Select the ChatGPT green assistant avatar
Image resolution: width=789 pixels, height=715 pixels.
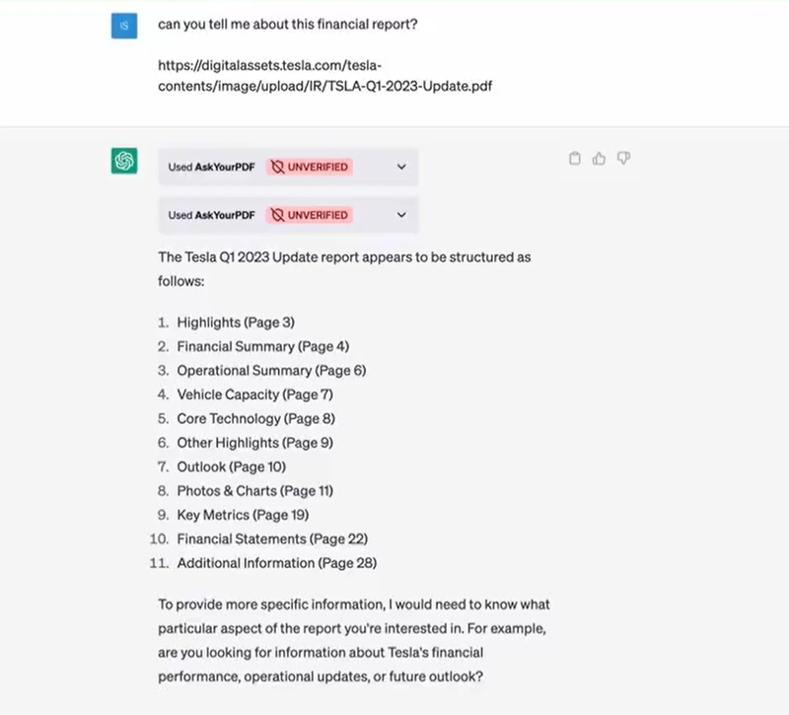(x=123, y=161)
